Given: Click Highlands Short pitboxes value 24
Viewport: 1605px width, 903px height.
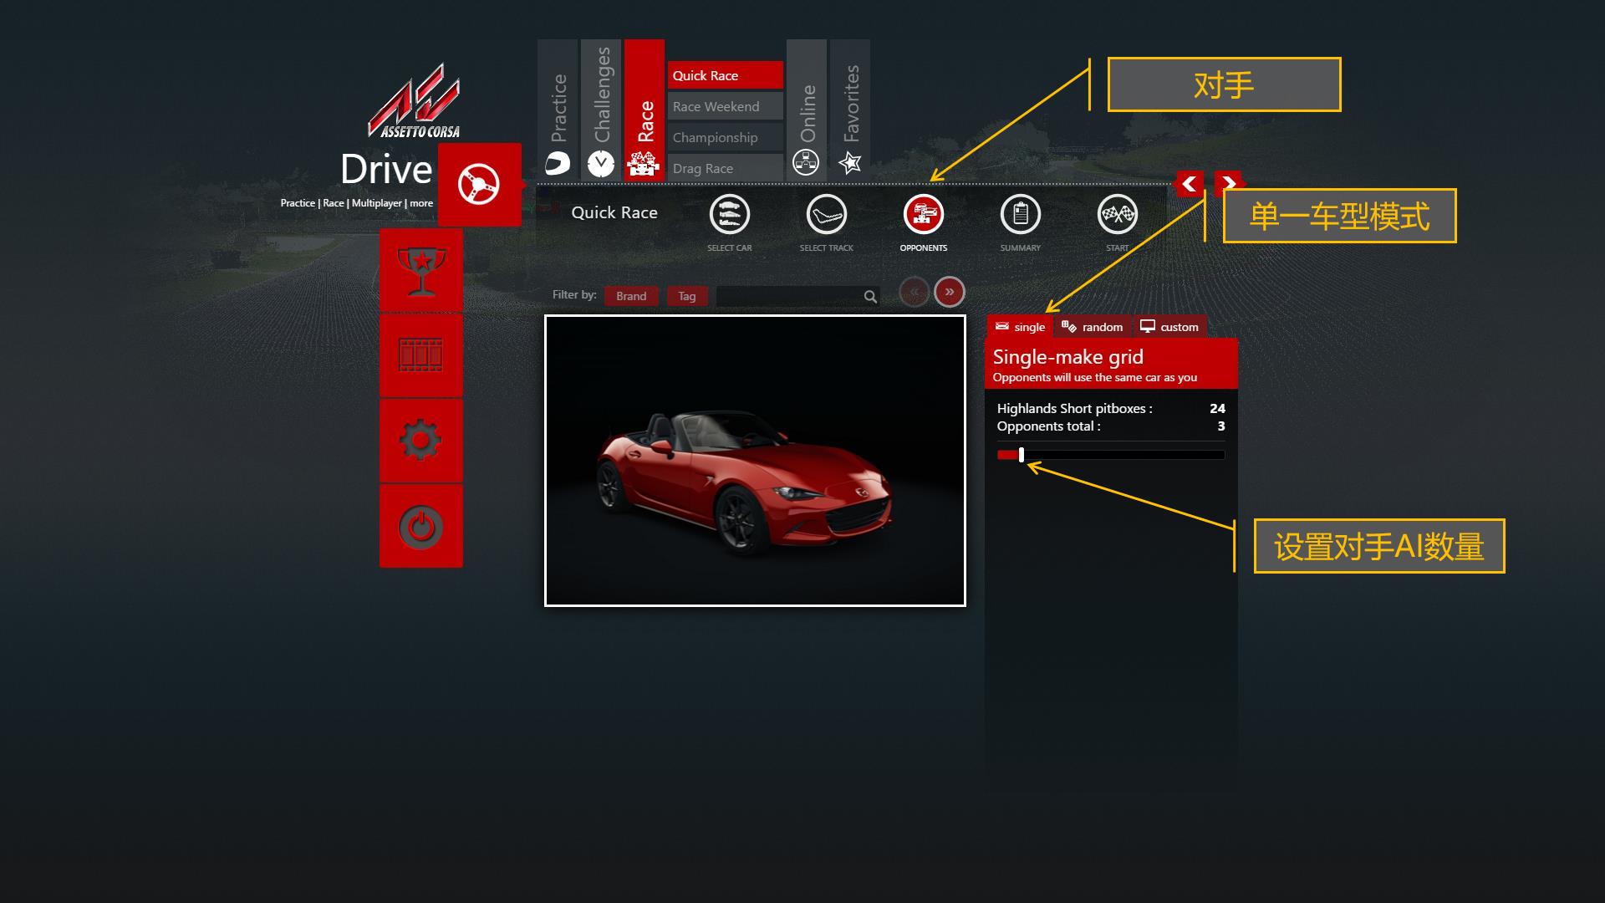Looking at the screenshot, I should pyautogui.click(x=1217, y=408).
